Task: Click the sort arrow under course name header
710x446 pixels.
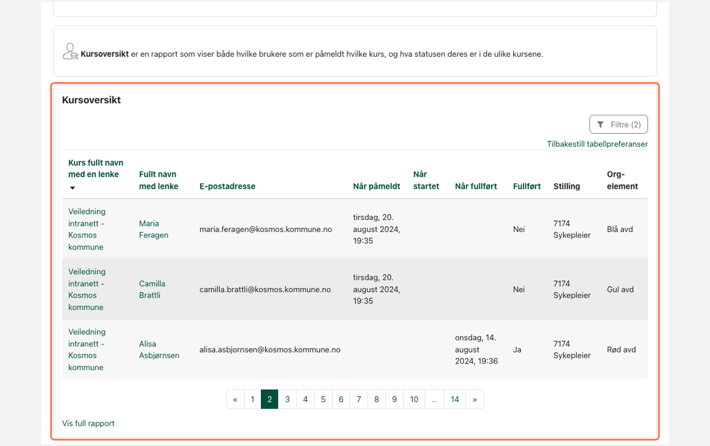Action: 73,188
